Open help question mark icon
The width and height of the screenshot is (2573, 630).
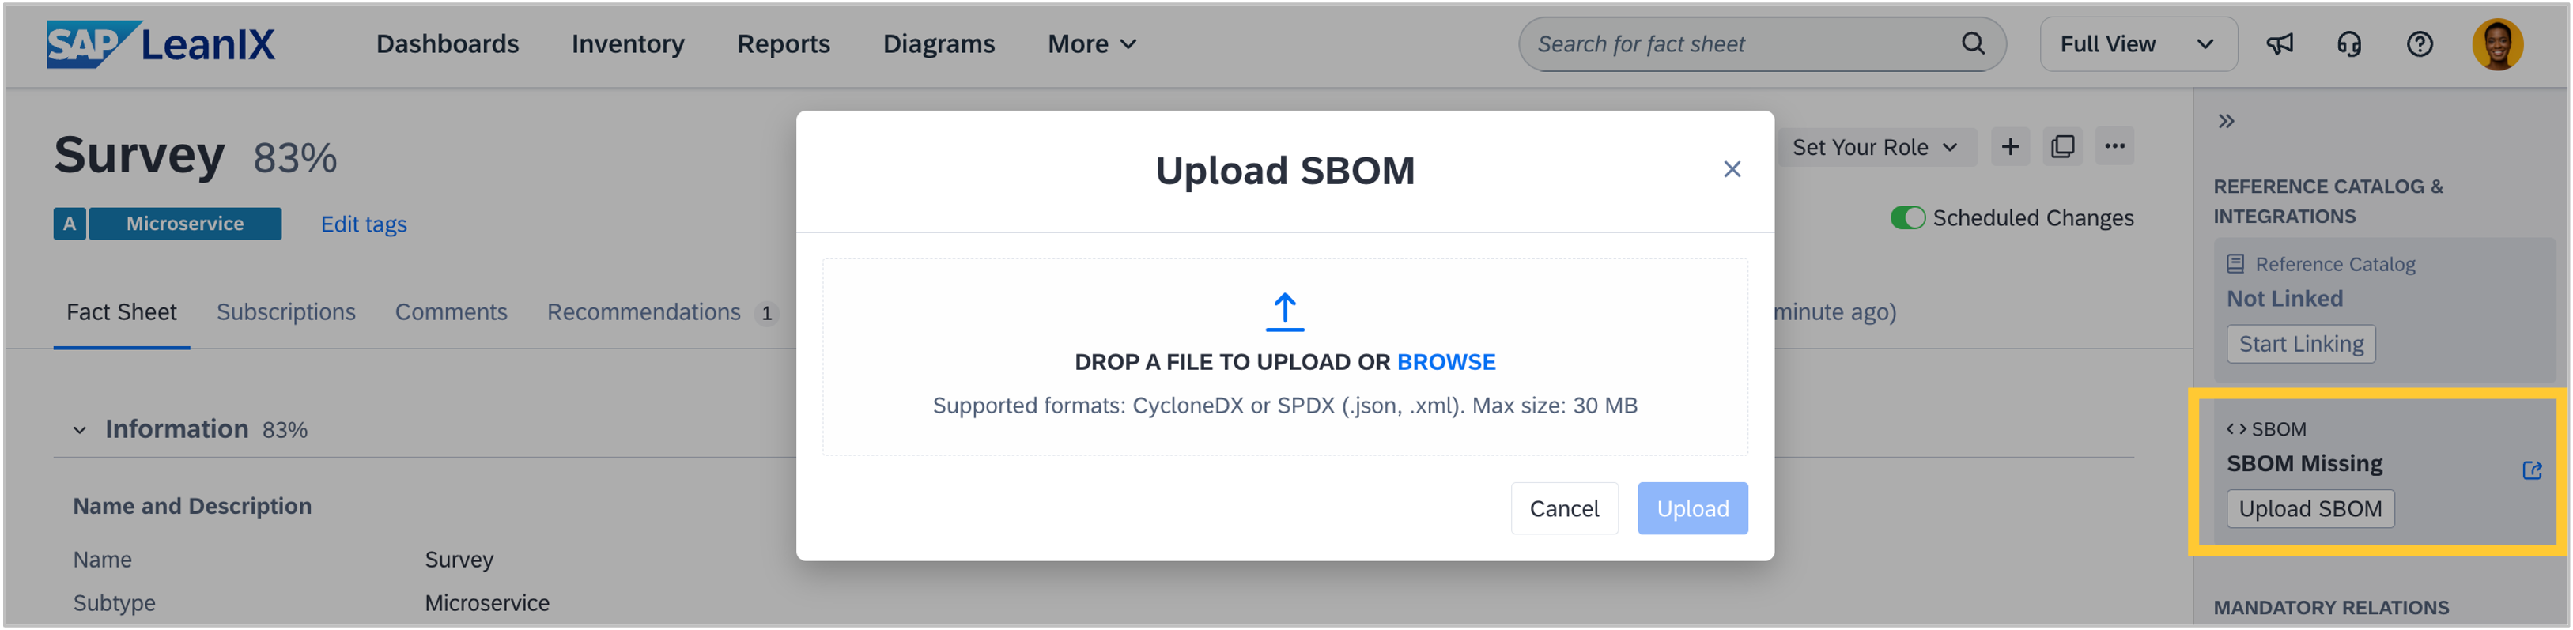2419,44
